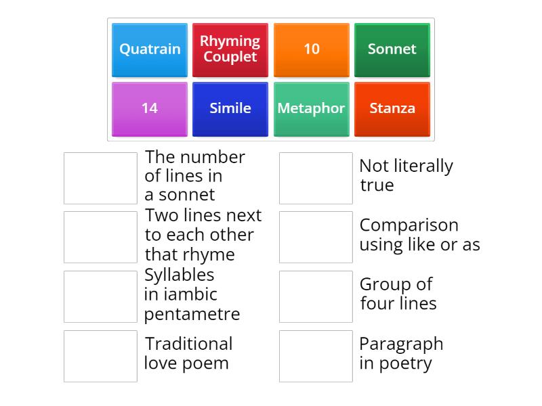Viewport: 542px width, 406px height.
Task: Select the green Sonnet tile
Action: (392, 49)
